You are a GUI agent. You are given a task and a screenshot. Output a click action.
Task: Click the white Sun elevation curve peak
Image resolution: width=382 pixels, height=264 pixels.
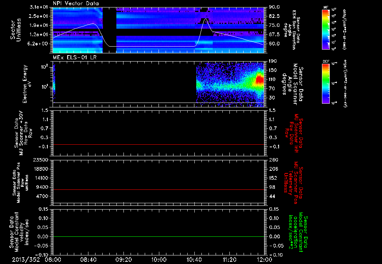coord(206,19)
